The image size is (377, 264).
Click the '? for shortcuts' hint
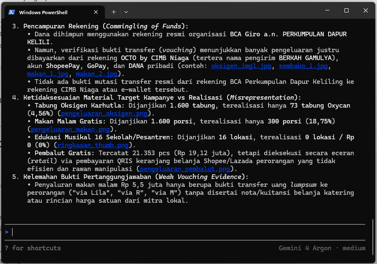coord(33,248)
